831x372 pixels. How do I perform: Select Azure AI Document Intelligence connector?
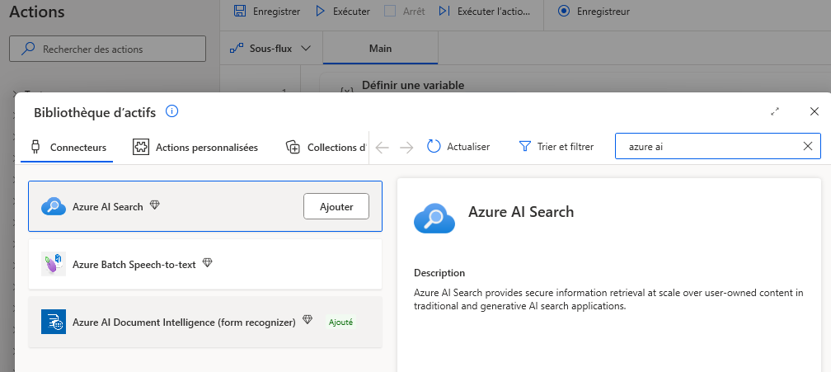click(x=205, y=322)
